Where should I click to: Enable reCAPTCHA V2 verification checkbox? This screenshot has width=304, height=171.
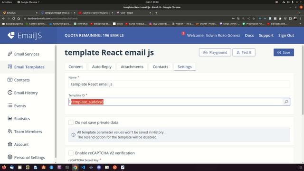(x=71, y=153)
